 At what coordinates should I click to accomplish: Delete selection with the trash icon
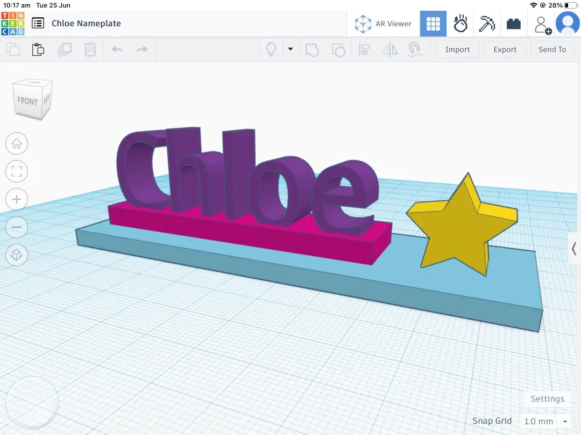90,49
